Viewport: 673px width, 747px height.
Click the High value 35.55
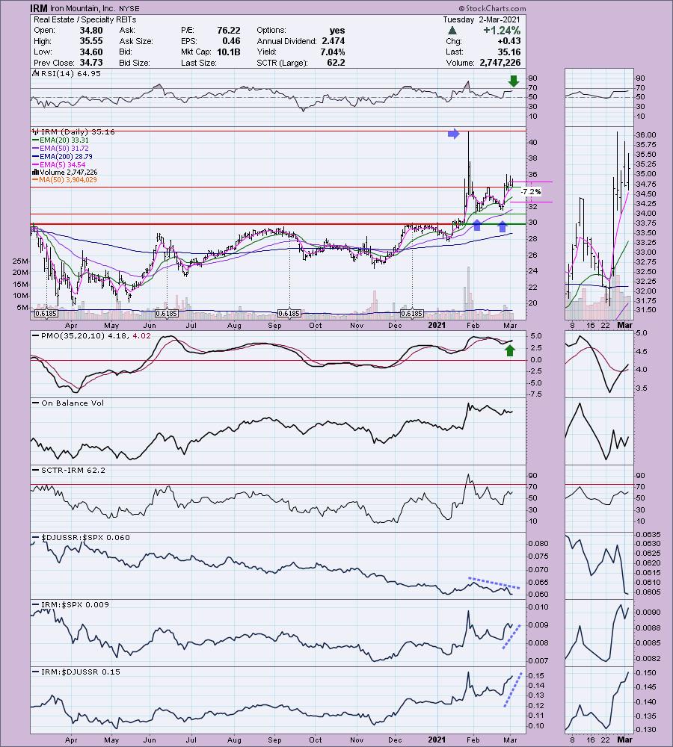point(90,41)
